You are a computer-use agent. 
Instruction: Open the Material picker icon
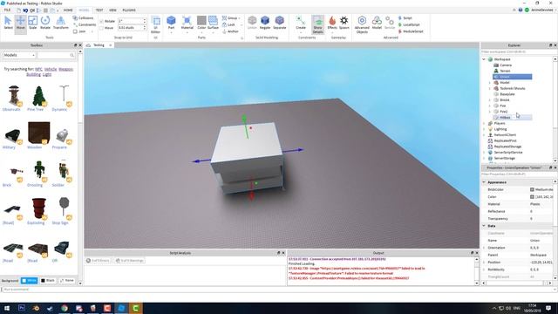click(x=187, y=21)
